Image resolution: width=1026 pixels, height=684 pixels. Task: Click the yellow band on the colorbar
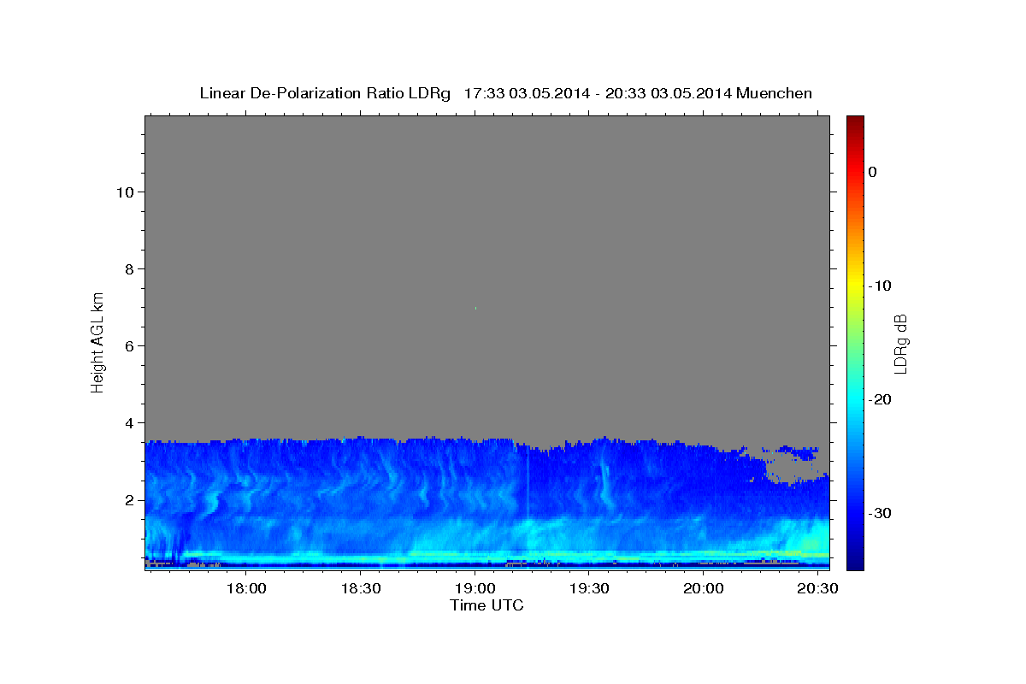point(855,286)
